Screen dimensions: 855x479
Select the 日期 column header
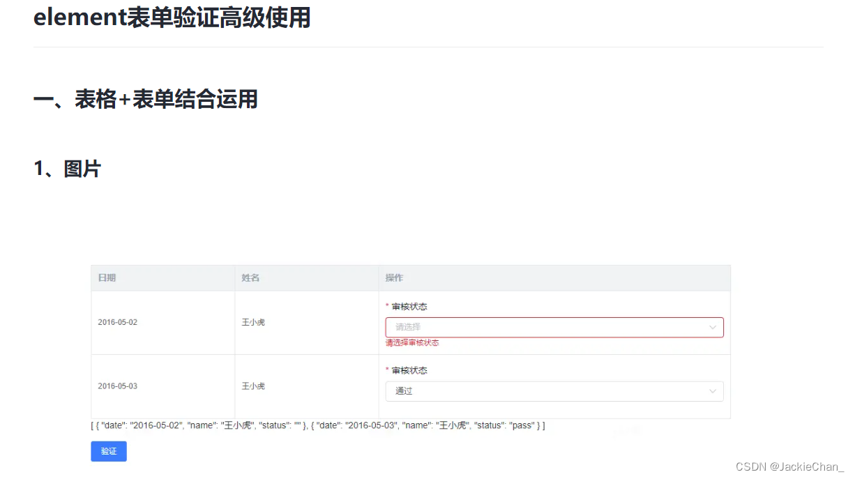(x=107, y=277)
